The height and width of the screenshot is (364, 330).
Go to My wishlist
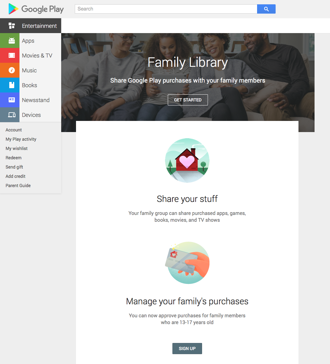click(16, 148)
